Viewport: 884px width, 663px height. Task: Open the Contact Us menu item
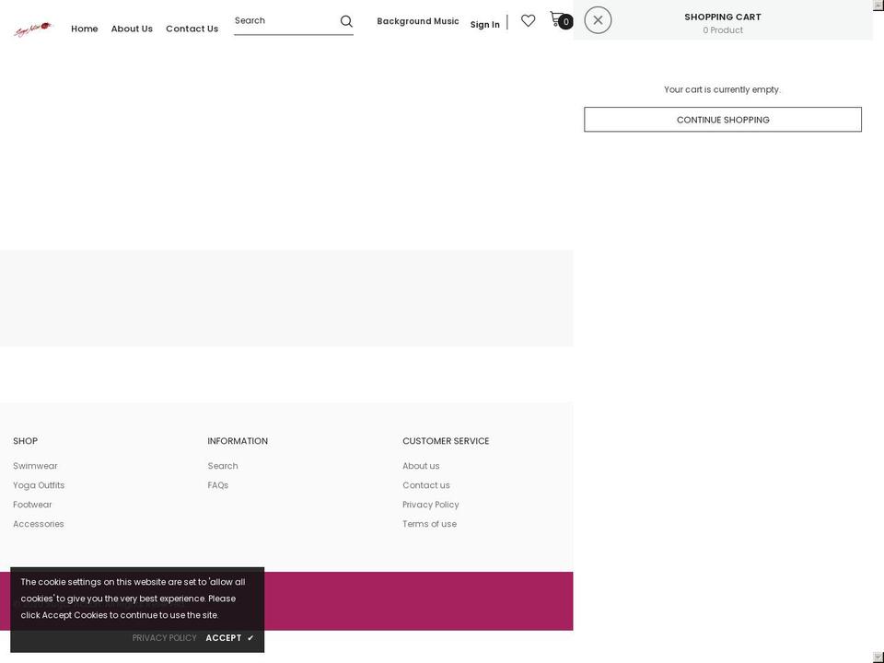[x=192, y=29]
